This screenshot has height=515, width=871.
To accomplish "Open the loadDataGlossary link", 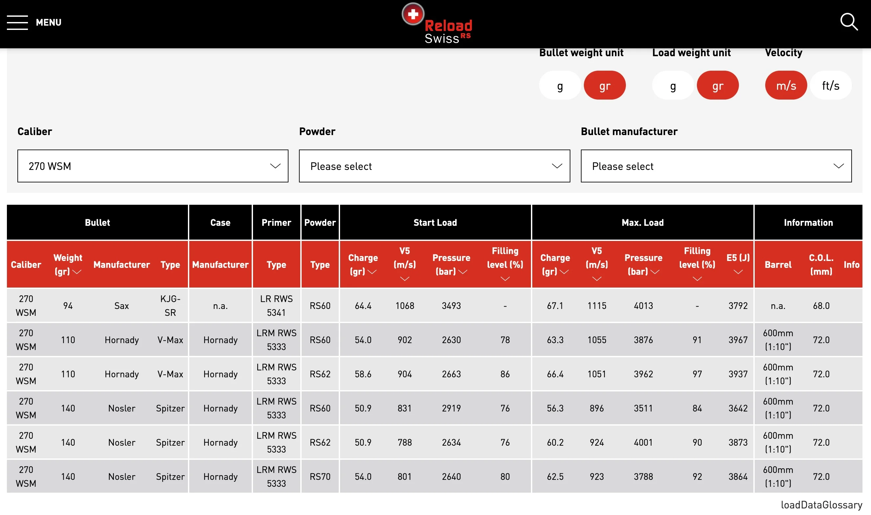I will pyautogui.click(x=821, y=505).
